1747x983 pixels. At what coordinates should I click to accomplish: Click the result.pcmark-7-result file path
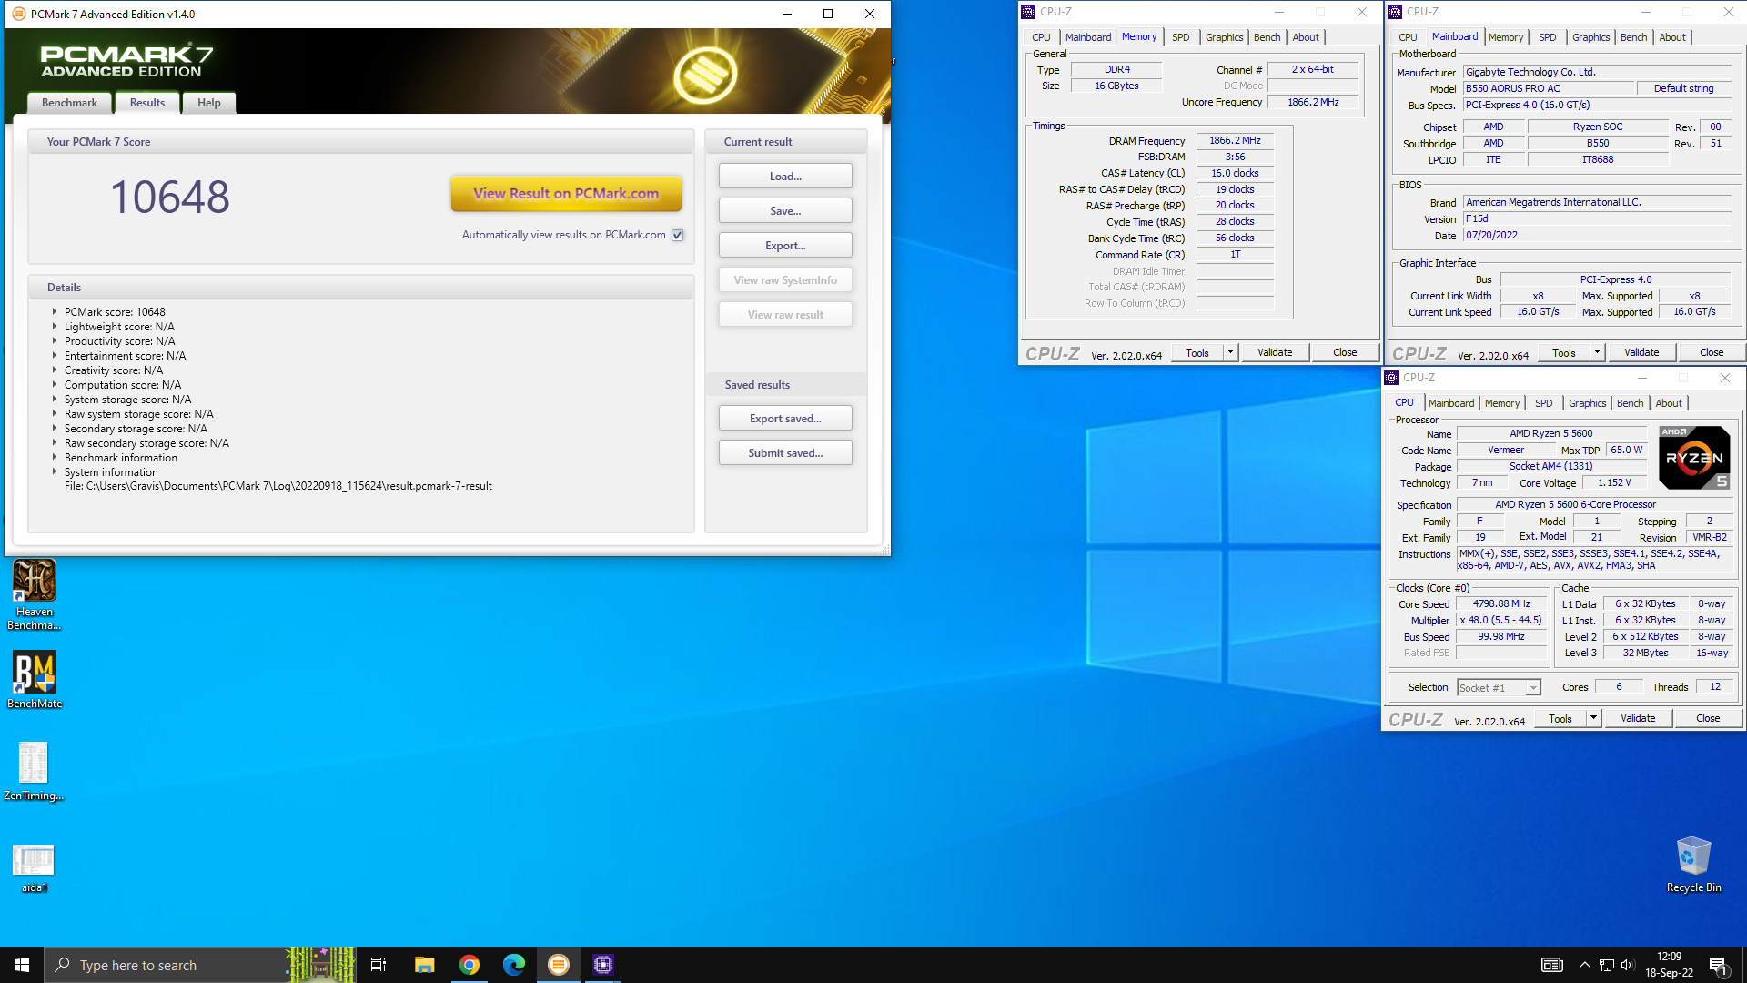tap(278, 486)
